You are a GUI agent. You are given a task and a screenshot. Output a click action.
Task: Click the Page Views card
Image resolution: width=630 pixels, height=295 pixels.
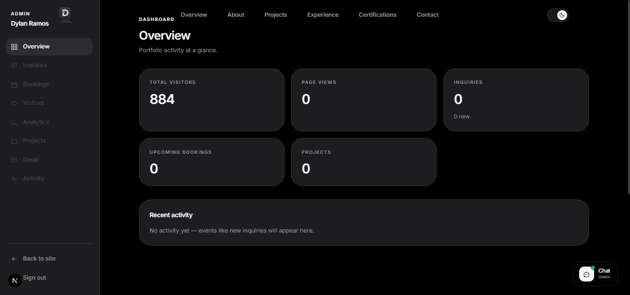(364, 100)
